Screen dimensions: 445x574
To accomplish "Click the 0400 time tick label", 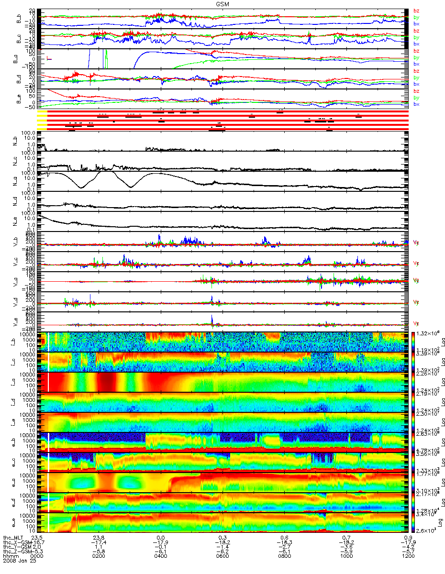I will point(160,556).
